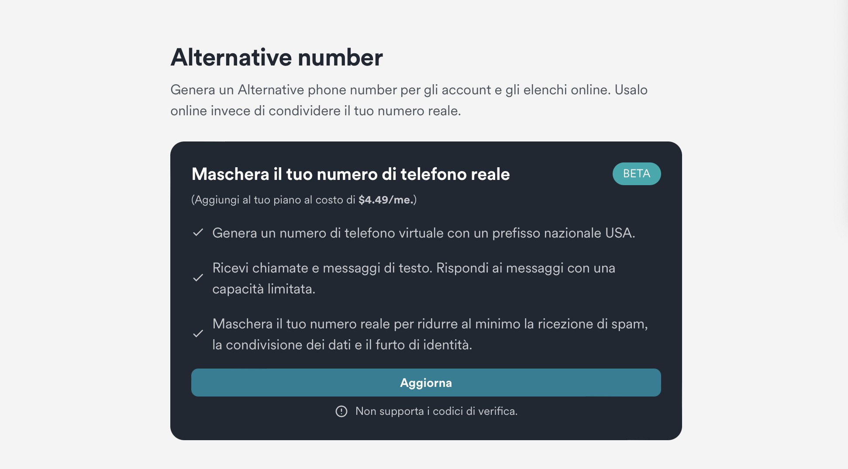Click the capacità limitata text
848x469 pixels.
264,289
